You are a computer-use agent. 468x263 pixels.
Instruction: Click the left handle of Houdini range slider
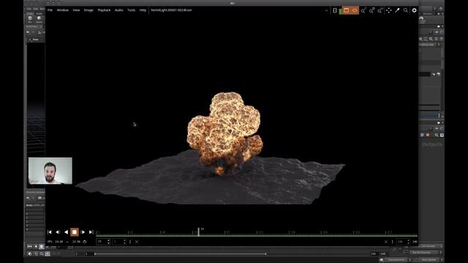95,254
